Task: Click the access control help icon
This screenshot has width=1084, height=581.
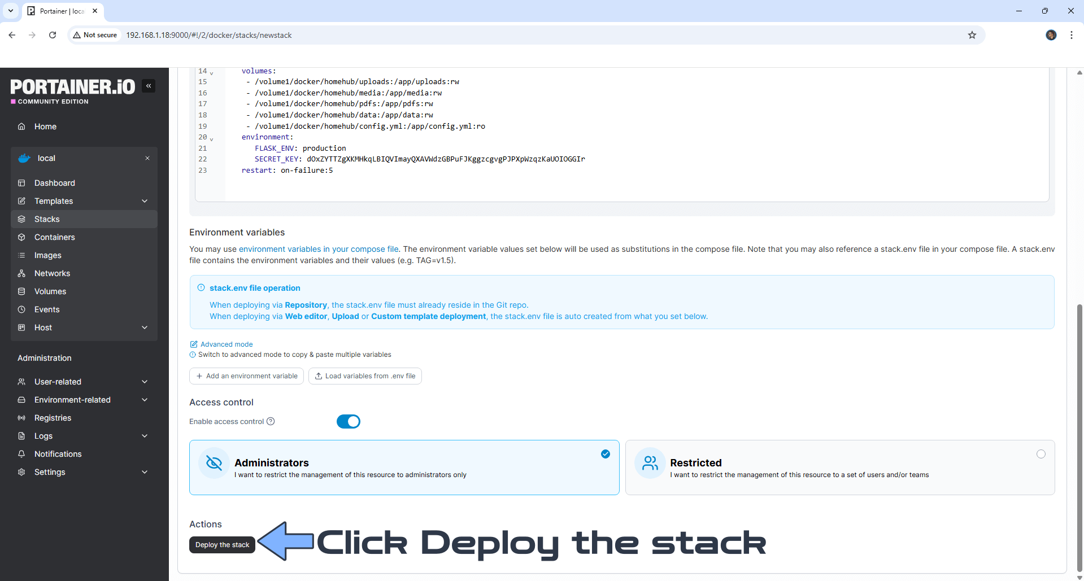Action: tap(271, 421)
